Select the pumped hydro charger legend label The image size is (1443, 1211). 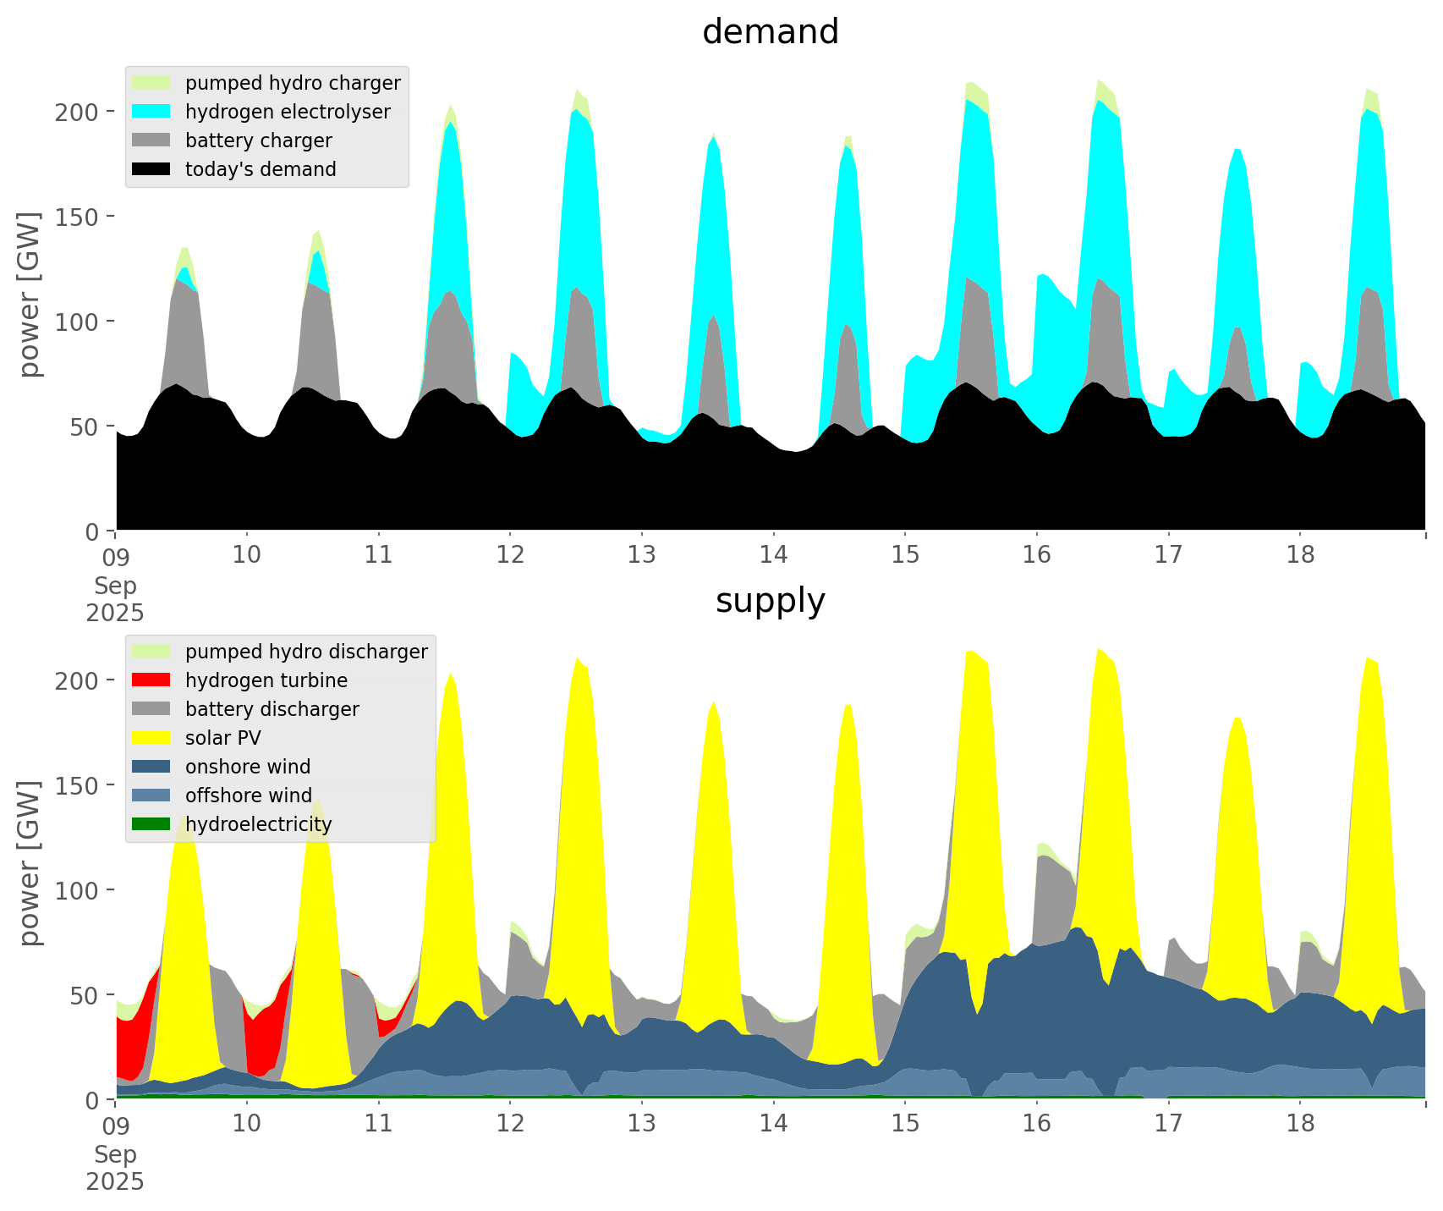[293, 83]
